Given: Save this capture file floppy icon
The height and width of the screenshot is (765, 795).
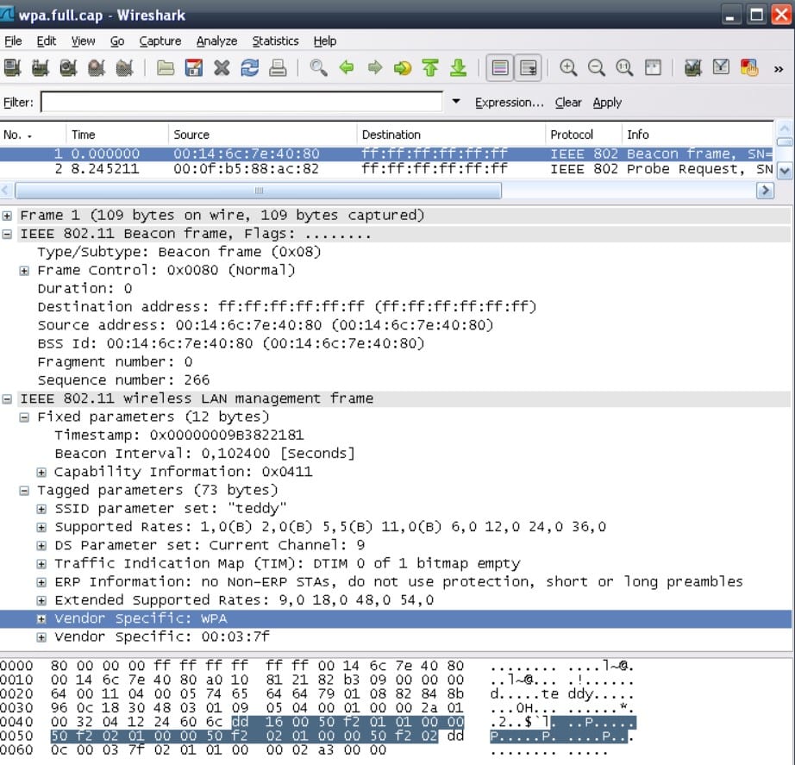Looking at the screenshot, I should click(194, 67).
